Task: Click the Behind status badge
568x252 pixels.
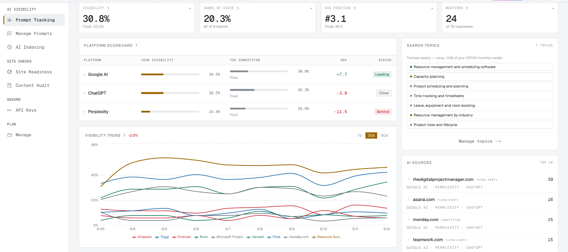Action: 383,112
